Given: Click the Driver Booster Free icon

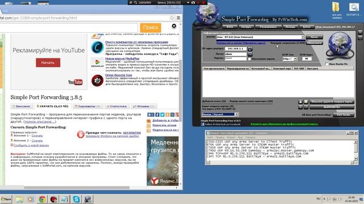Looking at the screenshot, I should (97, 80).
